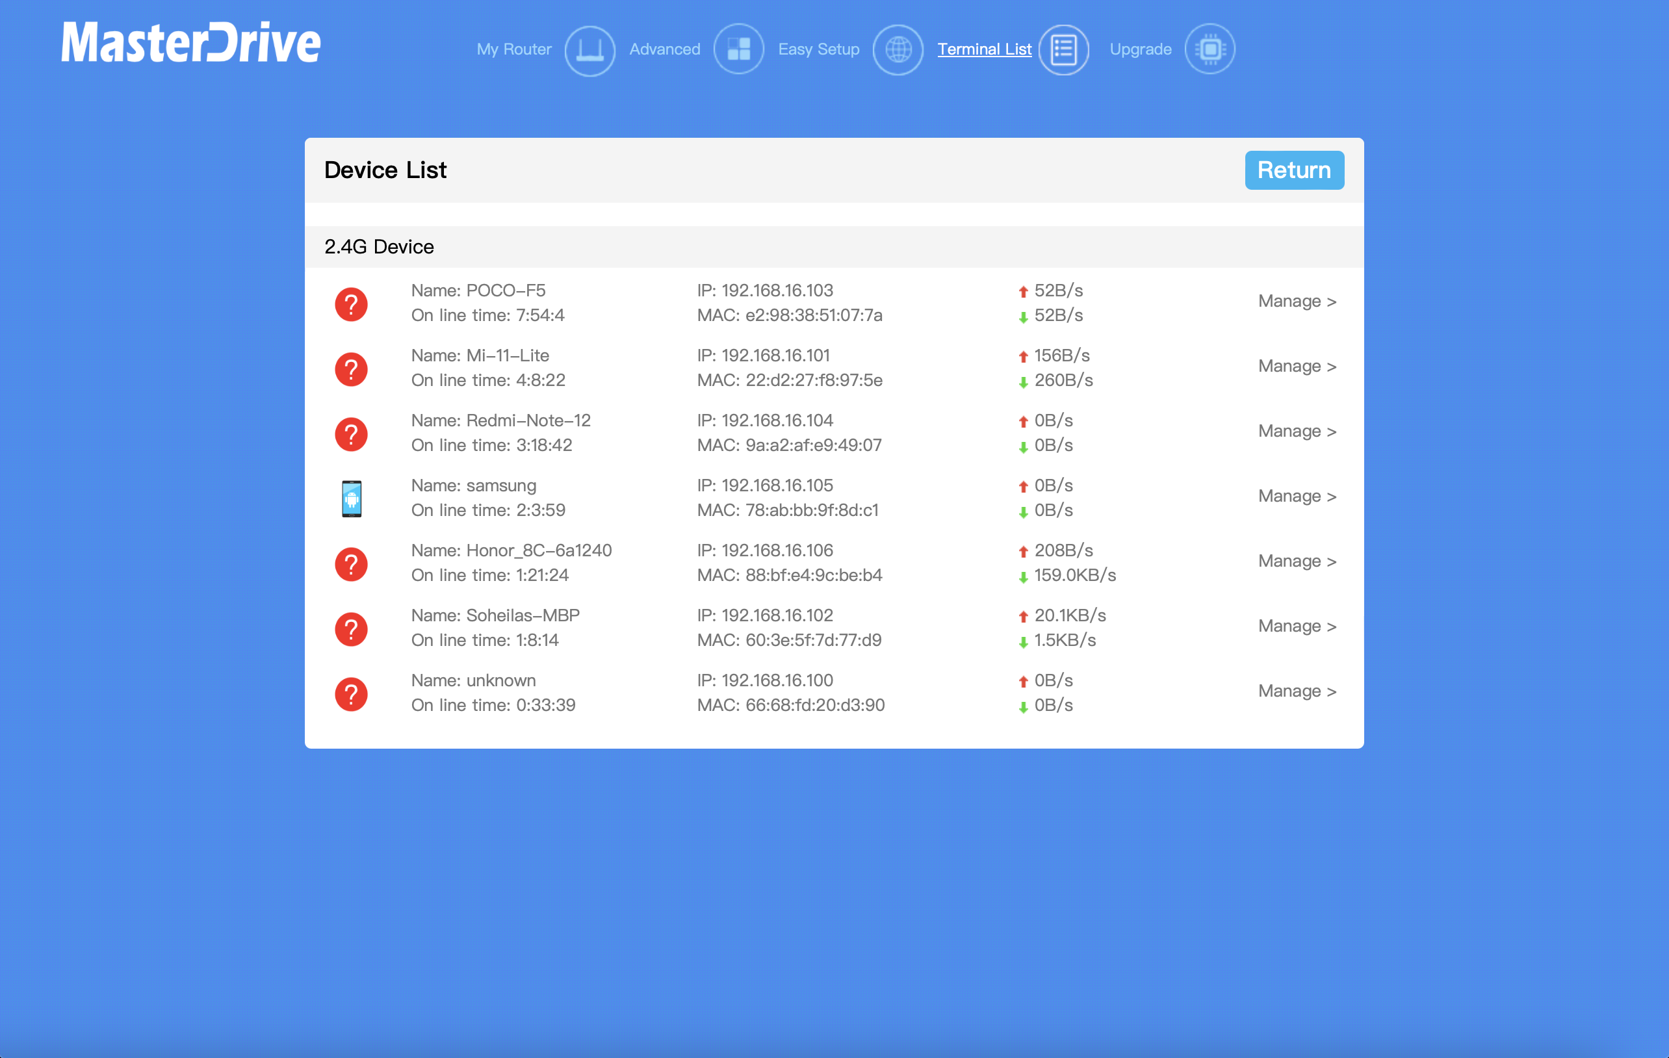Click download arrow next to 159.0KB/s
Image resolution: width=1669 pixels, height=1058 pixels.
click(x=1023, y=577)
